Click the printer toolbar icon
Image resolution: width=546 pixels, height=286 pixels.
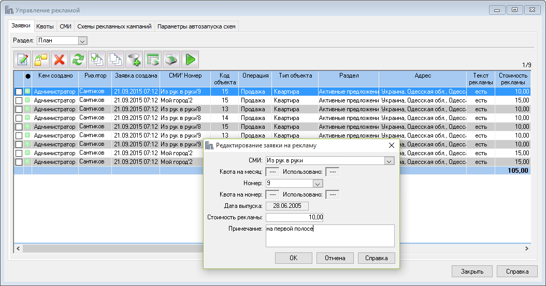(171, 59)
